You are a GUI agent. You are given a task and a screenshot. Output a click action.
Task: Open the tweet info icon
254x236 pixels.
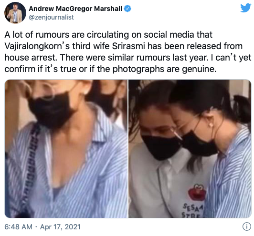(x=247, y=227)
